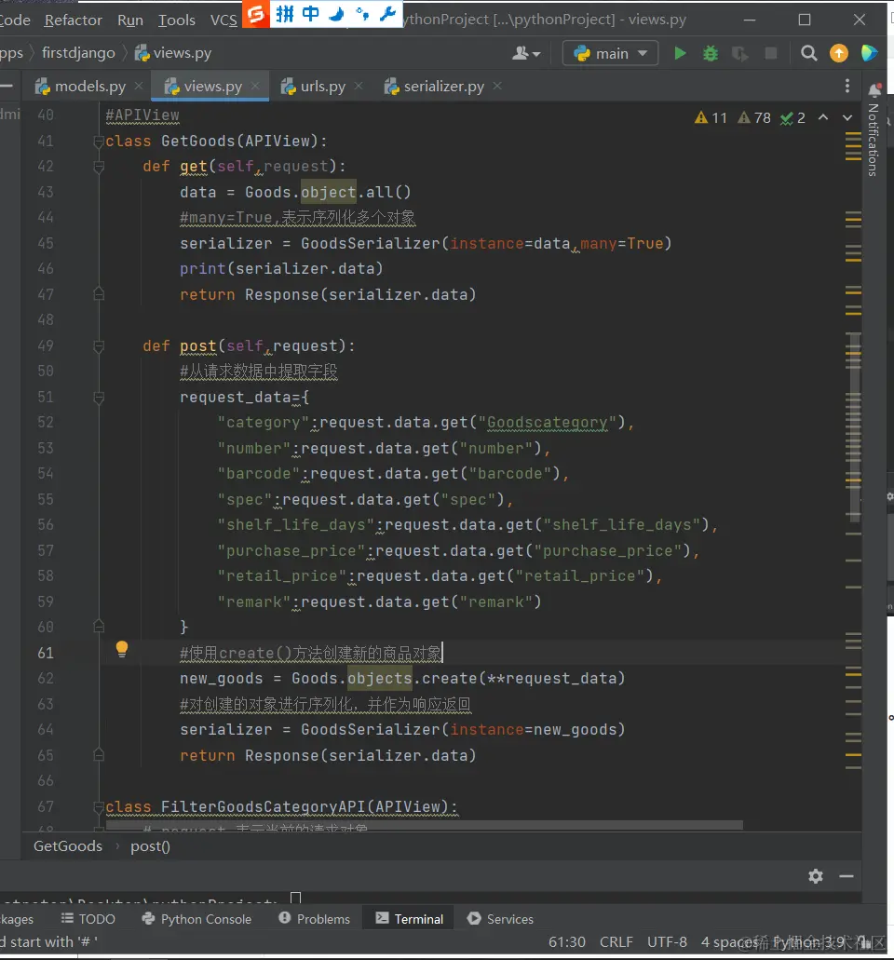
Task: Open terminal panel settings gear
Action: [816, 876]
